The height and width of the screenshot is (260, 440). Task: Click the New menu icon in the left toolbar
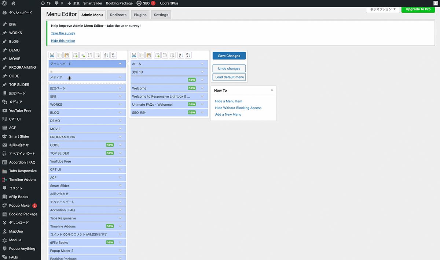pos(75,56)
